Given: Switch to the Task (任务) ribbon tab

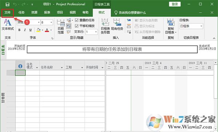Looking at the screenshot, I should (x=21, y=12).
